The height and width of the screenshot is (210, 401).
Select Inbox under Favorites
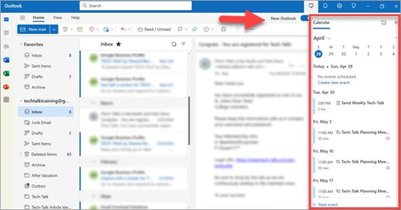click(46, 56)
